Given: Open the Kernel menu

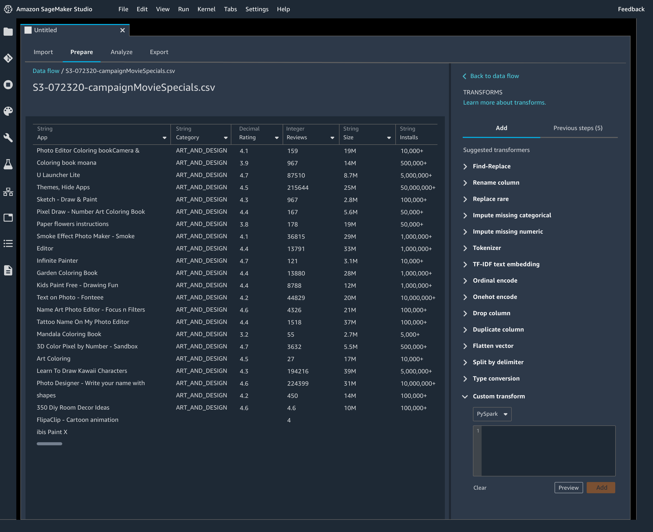Looking at the screenshot, I should pos(207,9).
